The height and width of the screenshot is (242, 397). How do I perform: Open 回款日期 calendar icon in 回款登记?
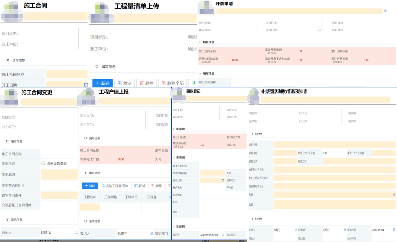click(x=223, y=180)
